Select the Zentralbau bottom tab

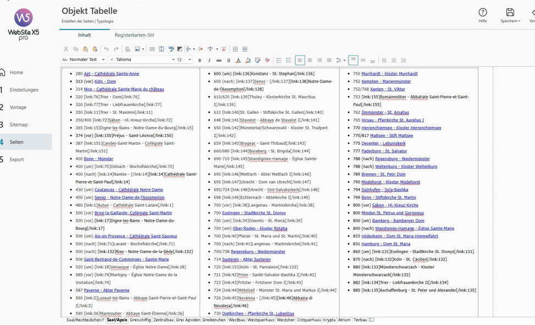click(163, 320)
